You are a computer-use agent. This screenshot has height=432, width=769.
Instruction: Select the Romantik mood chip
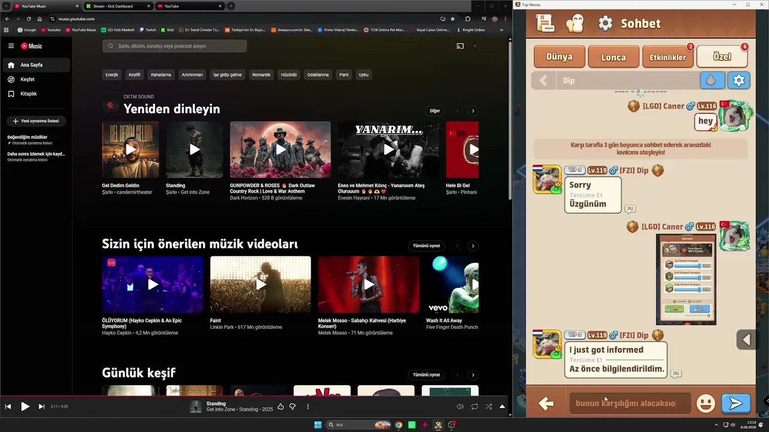point(261,75)
